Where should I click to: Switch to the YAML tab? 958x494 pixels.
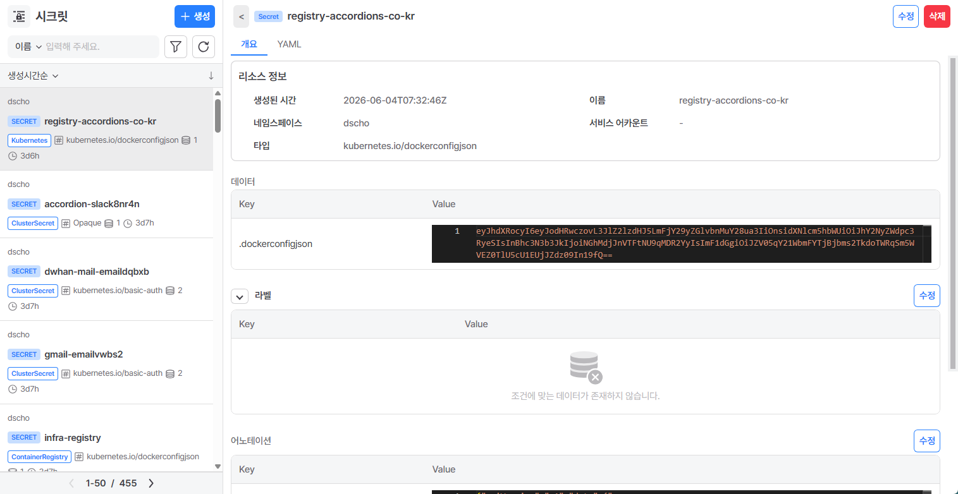coord(289,44)
